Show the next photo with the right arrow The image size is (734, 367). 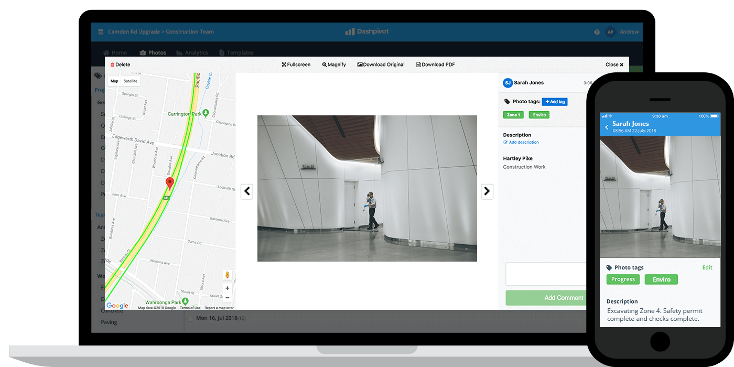click(487, 191)
